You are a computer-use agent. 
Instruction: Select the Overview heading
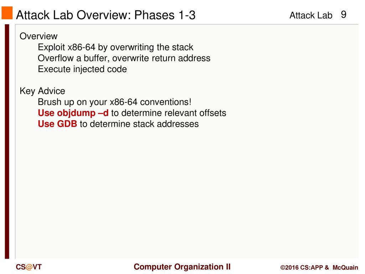coord(38,36)
